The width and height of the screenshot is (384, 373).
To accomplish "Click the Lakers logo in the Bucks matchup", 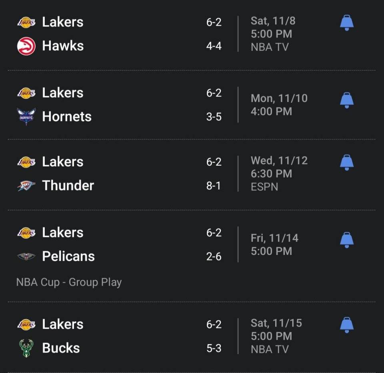I will point(27,324).
